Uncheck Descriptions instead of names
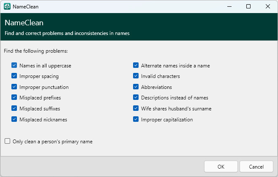 (136, 97)
